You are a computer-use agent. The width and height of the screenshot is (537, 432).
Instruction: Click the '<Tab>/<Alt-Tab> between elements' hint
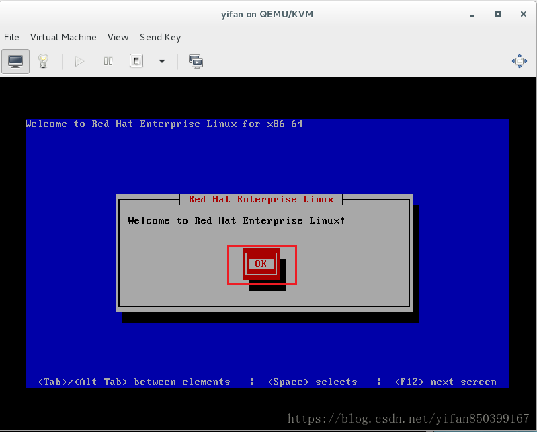134,382
